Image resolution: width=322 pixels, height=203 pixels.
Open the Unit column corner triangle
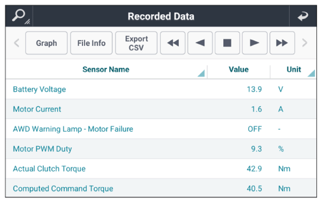point(311,73)
